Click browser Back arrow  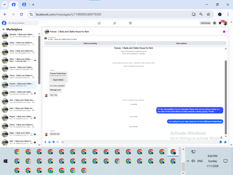5,14
